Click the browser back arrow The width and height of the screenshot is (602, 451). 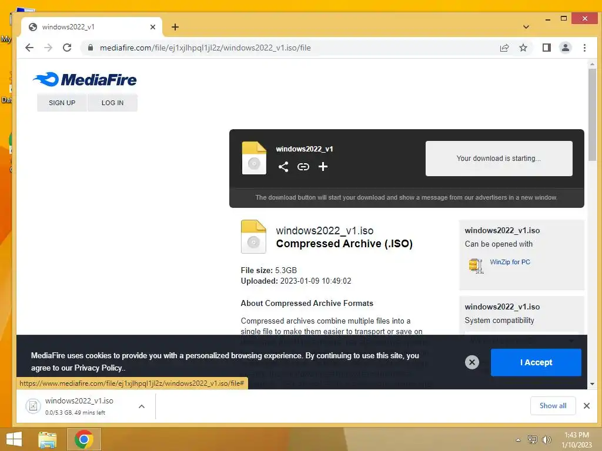tap(29, 48)
